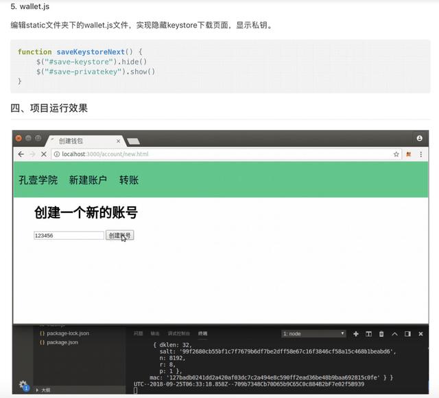Open the 孔壹学院 home link

coord(38,180)
